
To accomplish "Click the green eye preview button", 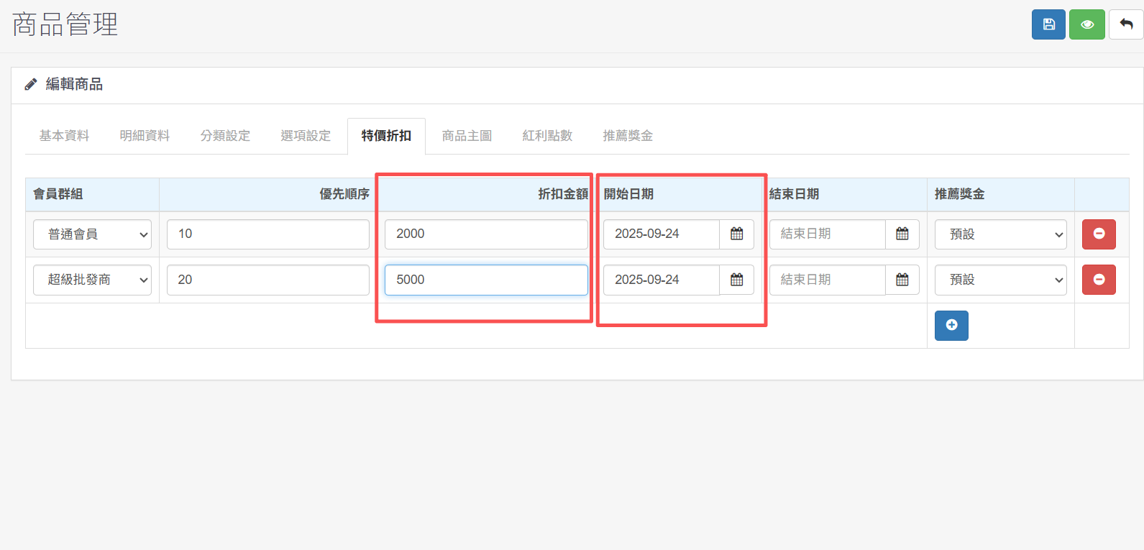I will (1086, 24).
